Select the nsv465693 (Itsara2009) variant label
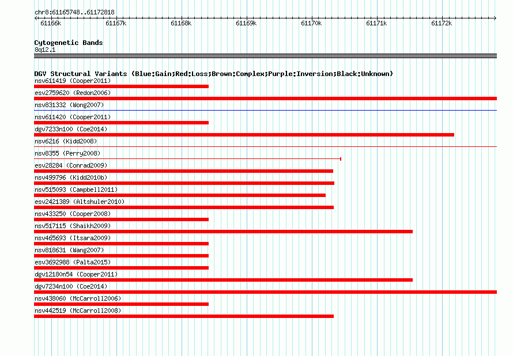This screenshot has height=356, width=513. pyautogui.click(x=73, y=238)
